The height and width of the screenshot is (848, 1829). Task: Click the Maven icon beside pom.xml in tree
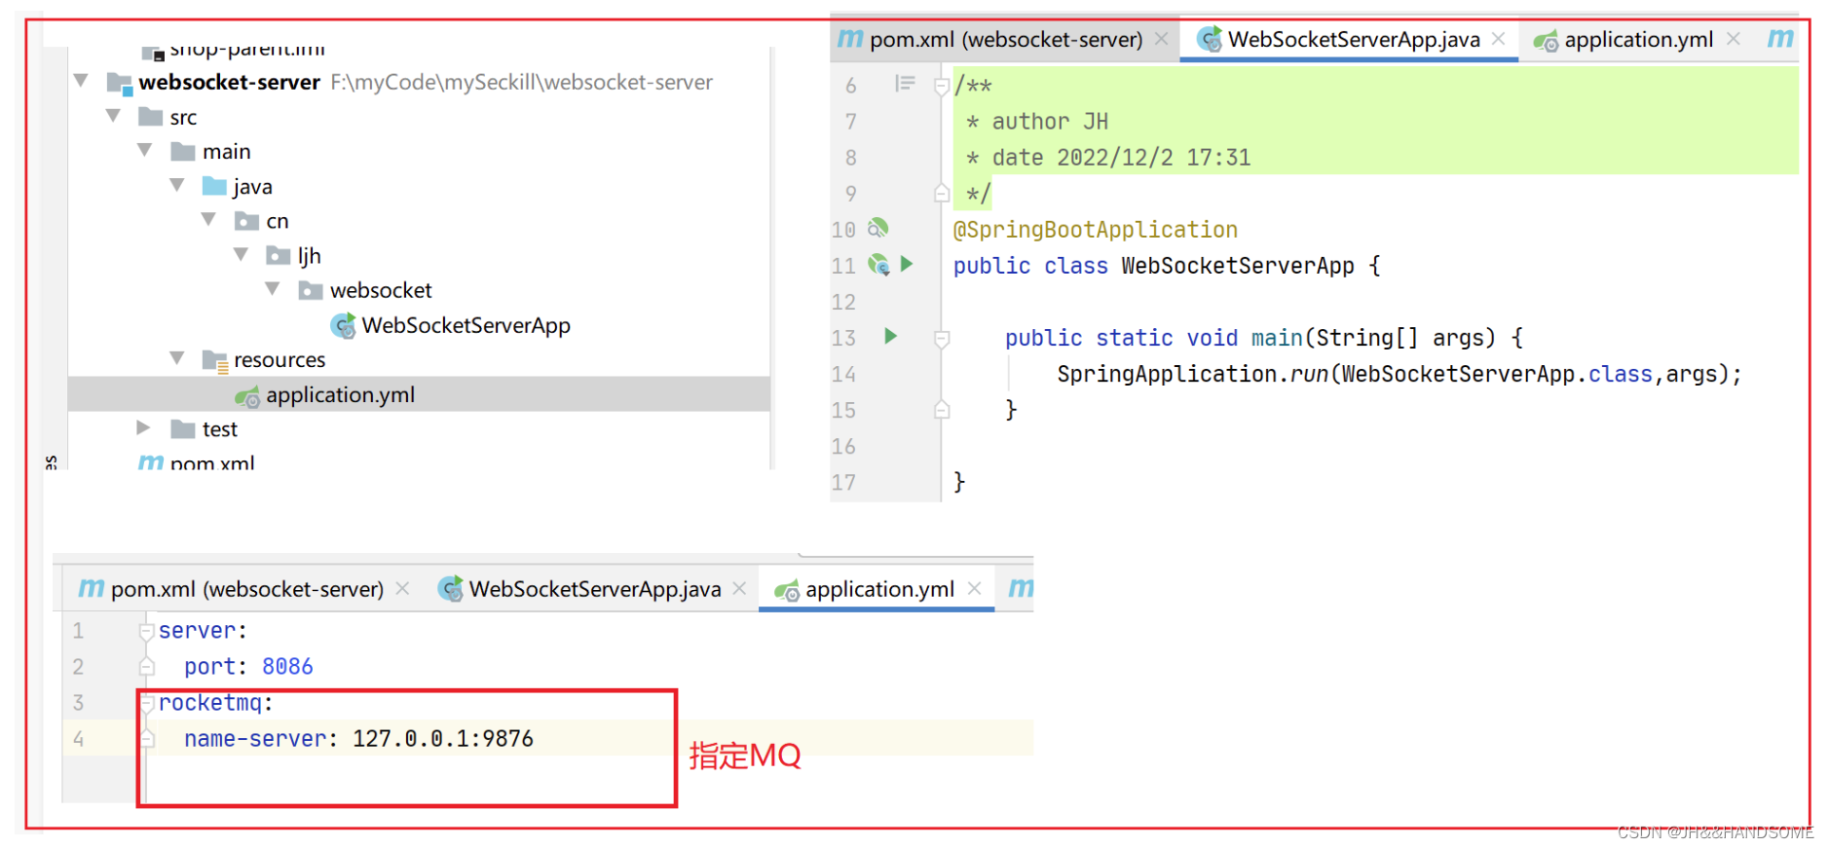[151, 461]
